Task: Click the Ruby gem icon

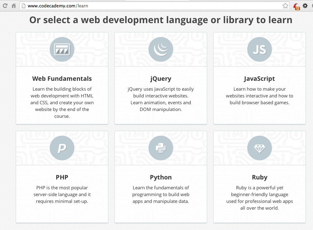Action: point(260,148)
